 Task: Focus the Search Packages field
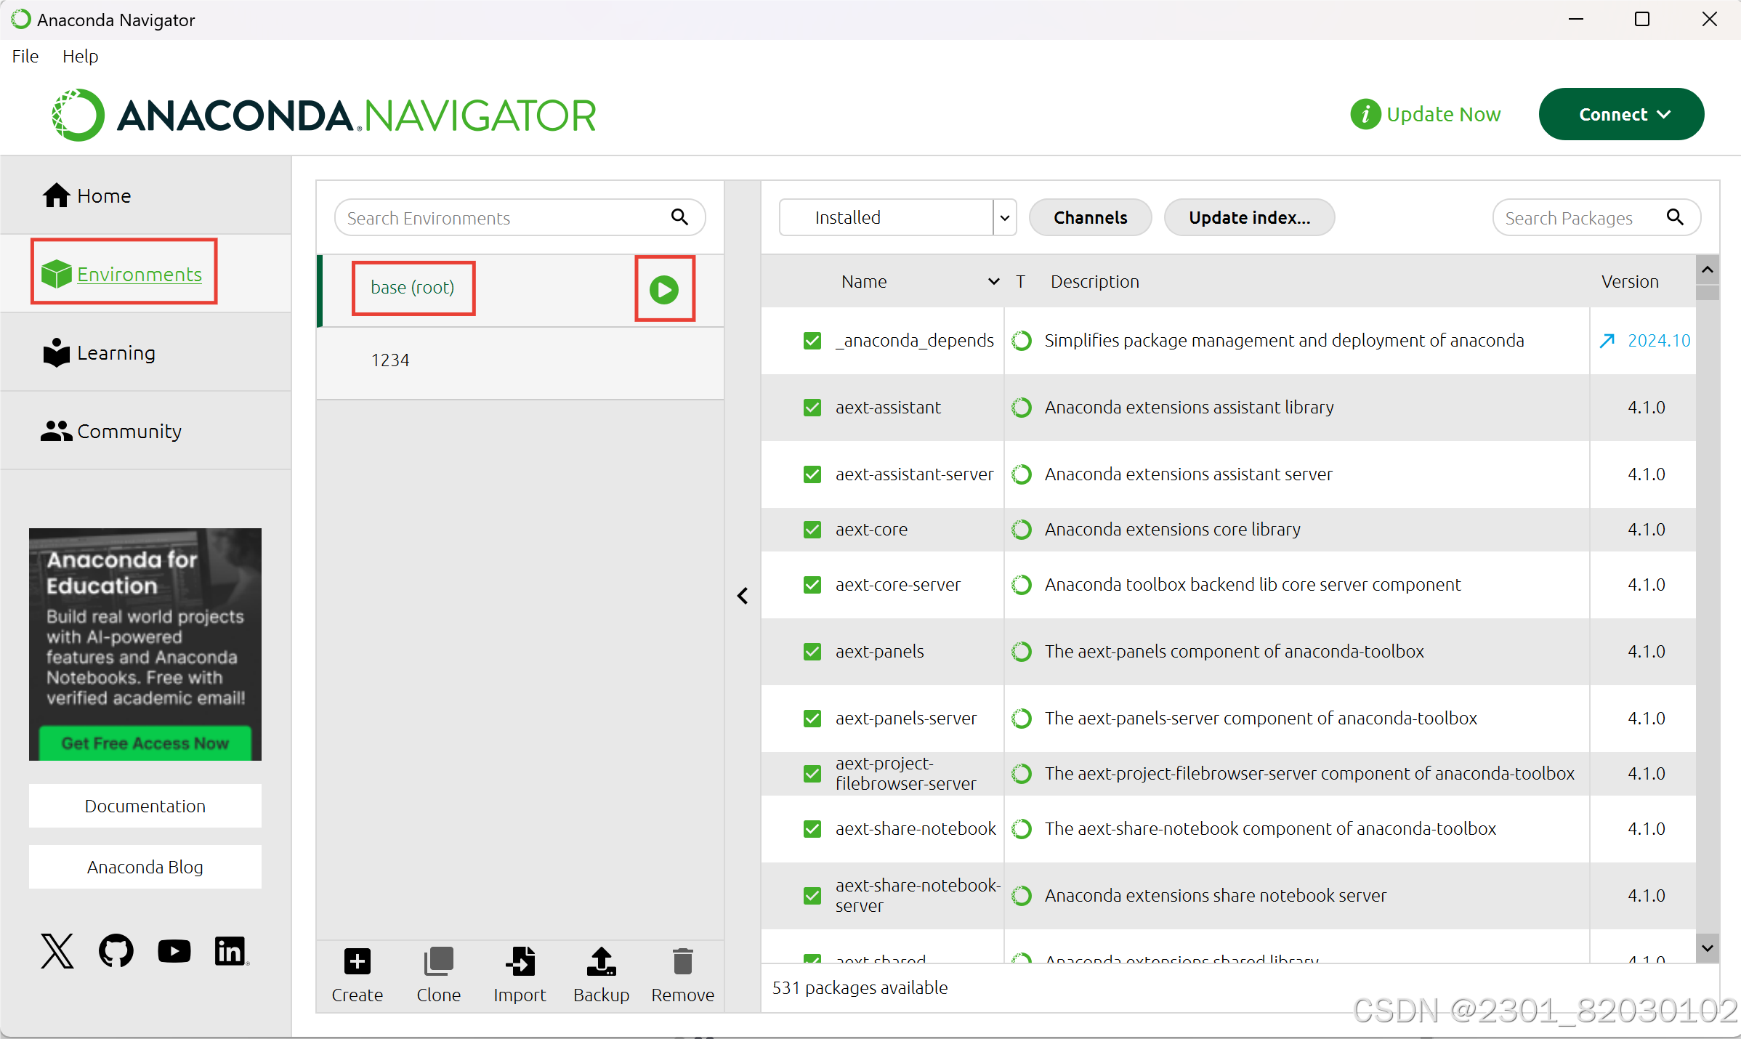1596,217
